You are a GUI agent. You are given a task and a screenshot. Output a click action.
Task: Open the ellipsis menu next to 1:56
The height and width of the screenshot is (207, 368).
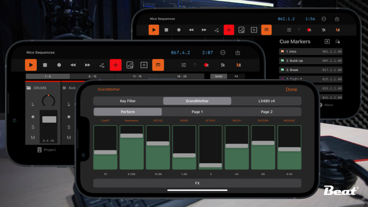pos(324,19)
